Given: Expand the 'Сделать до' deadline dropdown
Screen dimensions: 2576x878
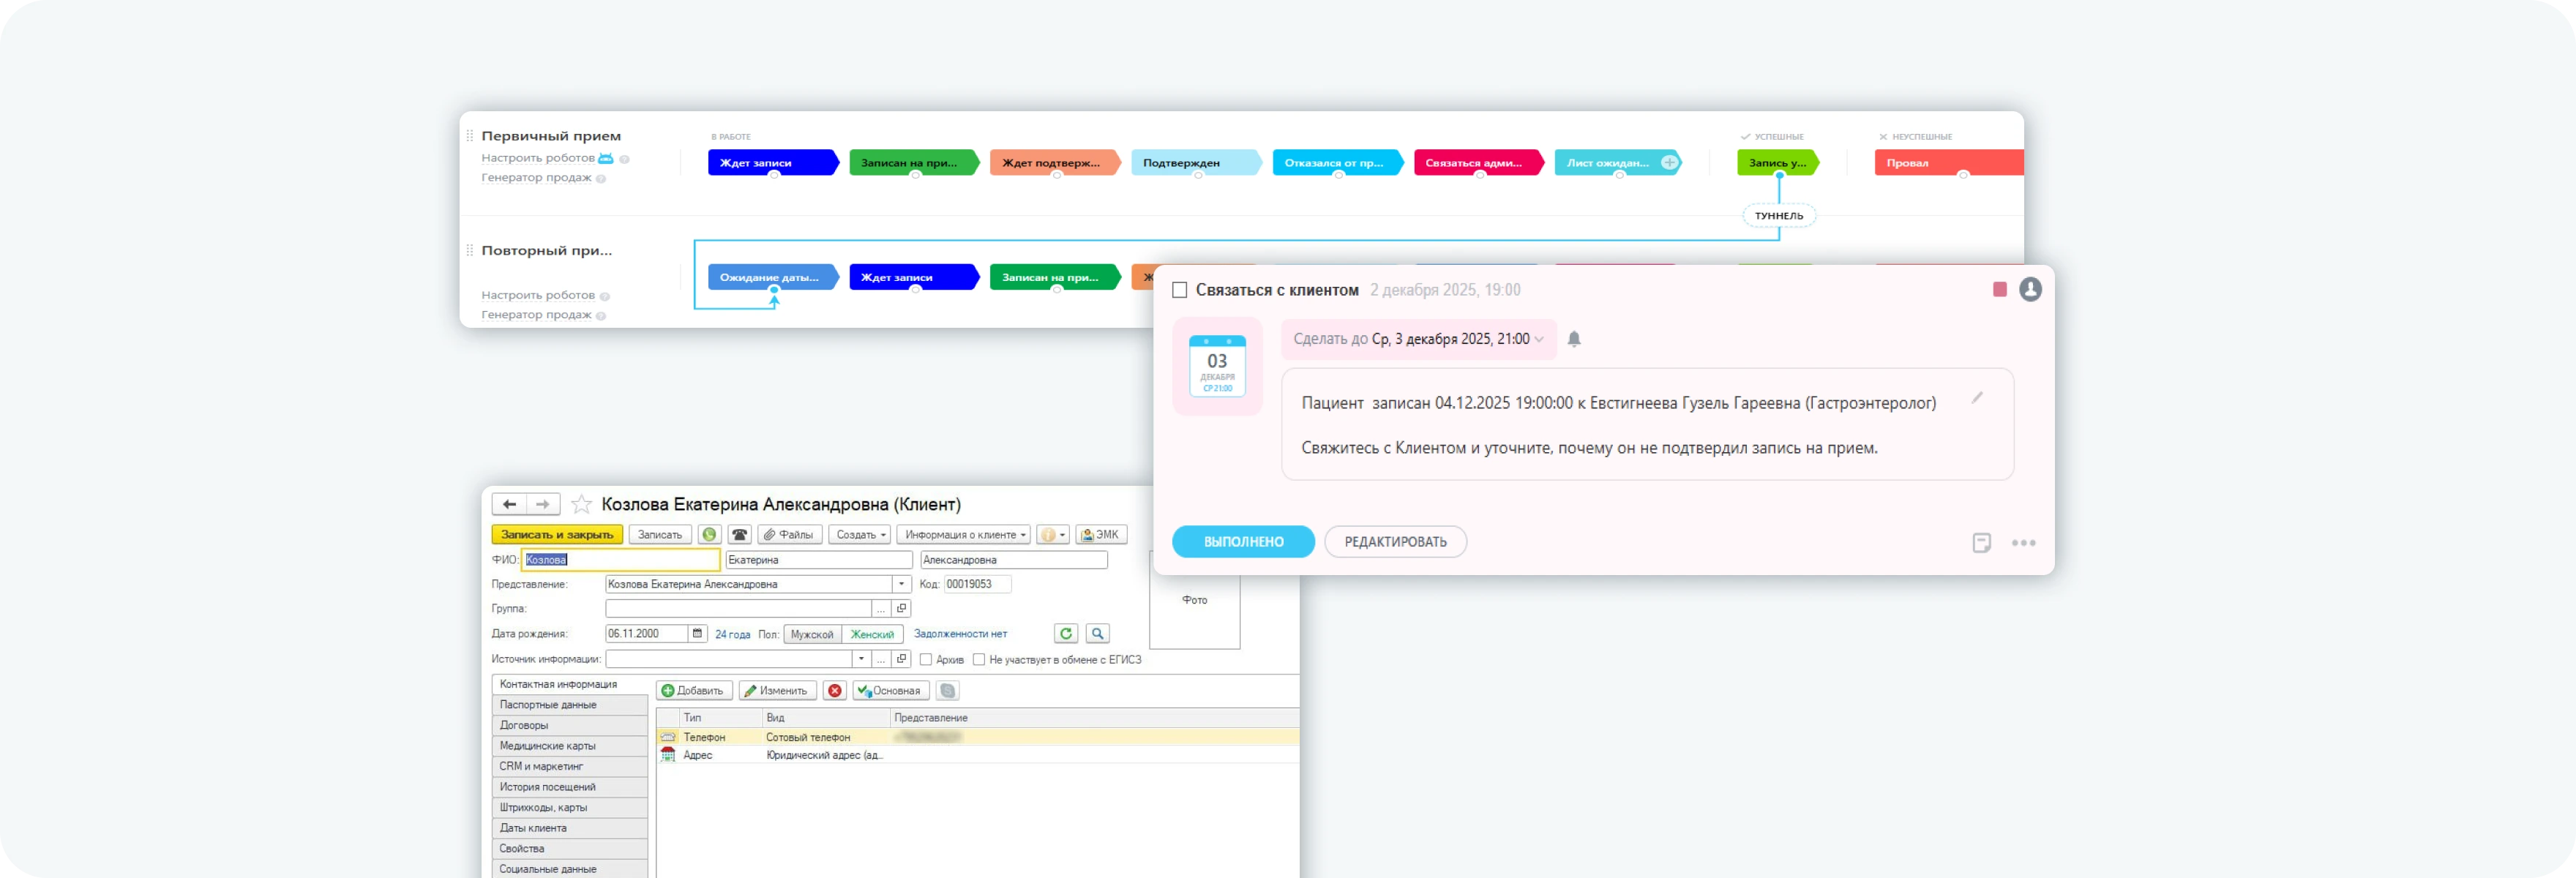Looking at the screenshot, I should point(1419,339).
